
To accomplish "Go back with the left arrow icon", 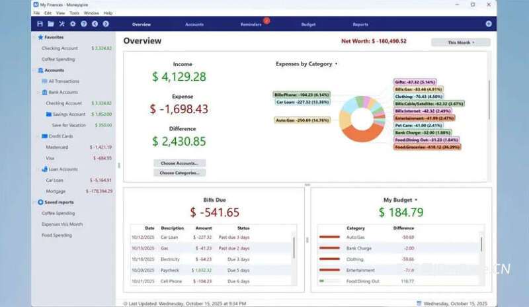I will (x=95, y=24).
